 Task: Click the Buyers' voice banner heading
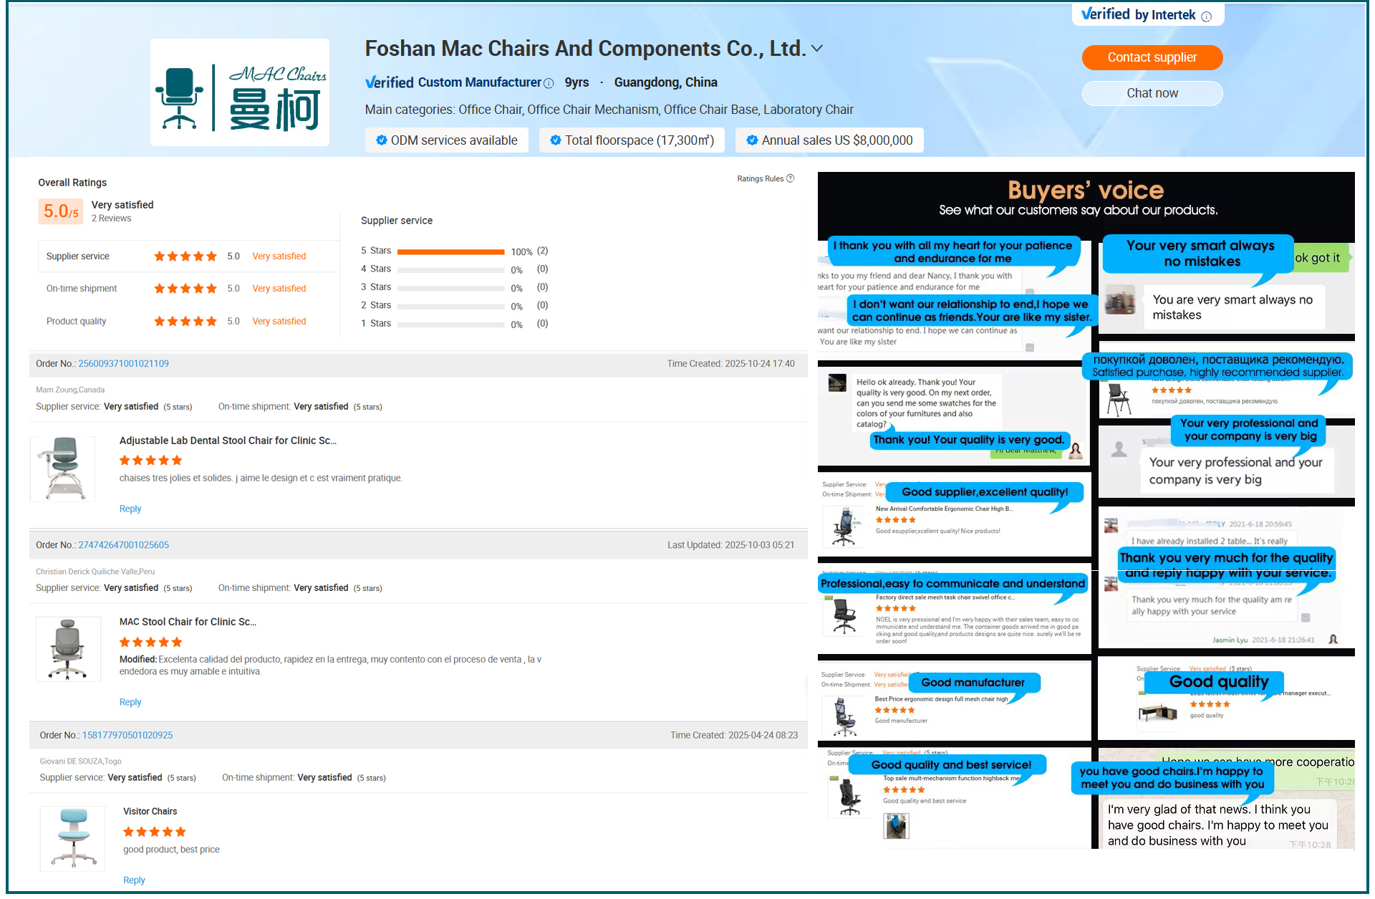[x=1086, y=190]
